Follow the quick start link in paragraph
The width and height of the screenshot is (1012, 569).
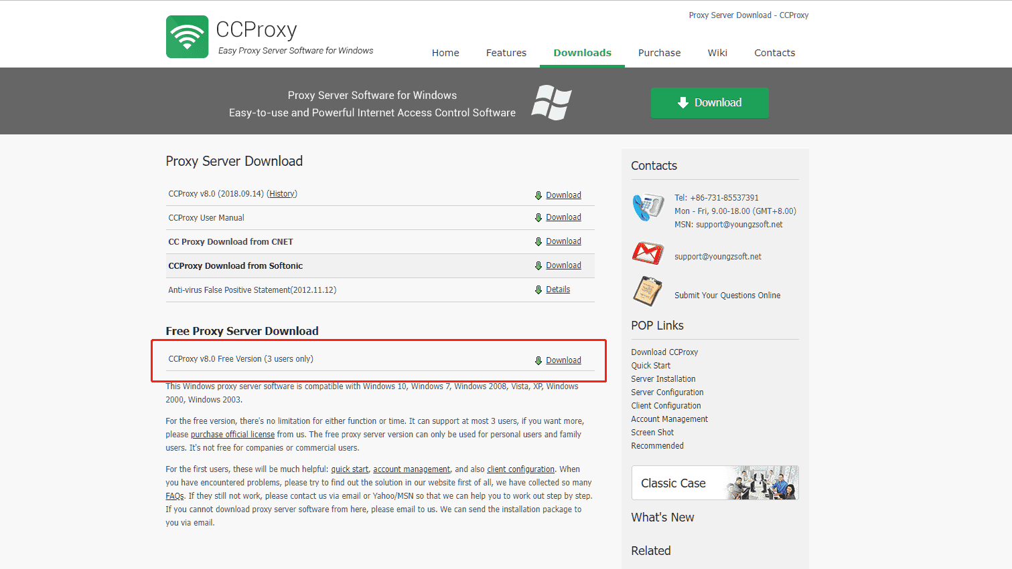click(350, 469)
